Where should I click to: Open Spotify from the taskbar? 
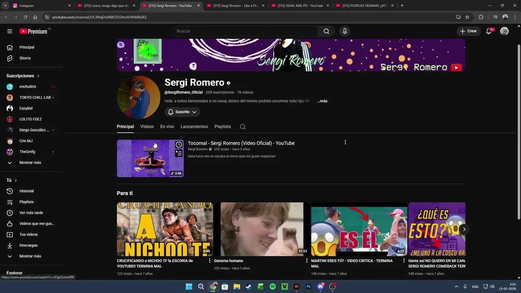273,286
